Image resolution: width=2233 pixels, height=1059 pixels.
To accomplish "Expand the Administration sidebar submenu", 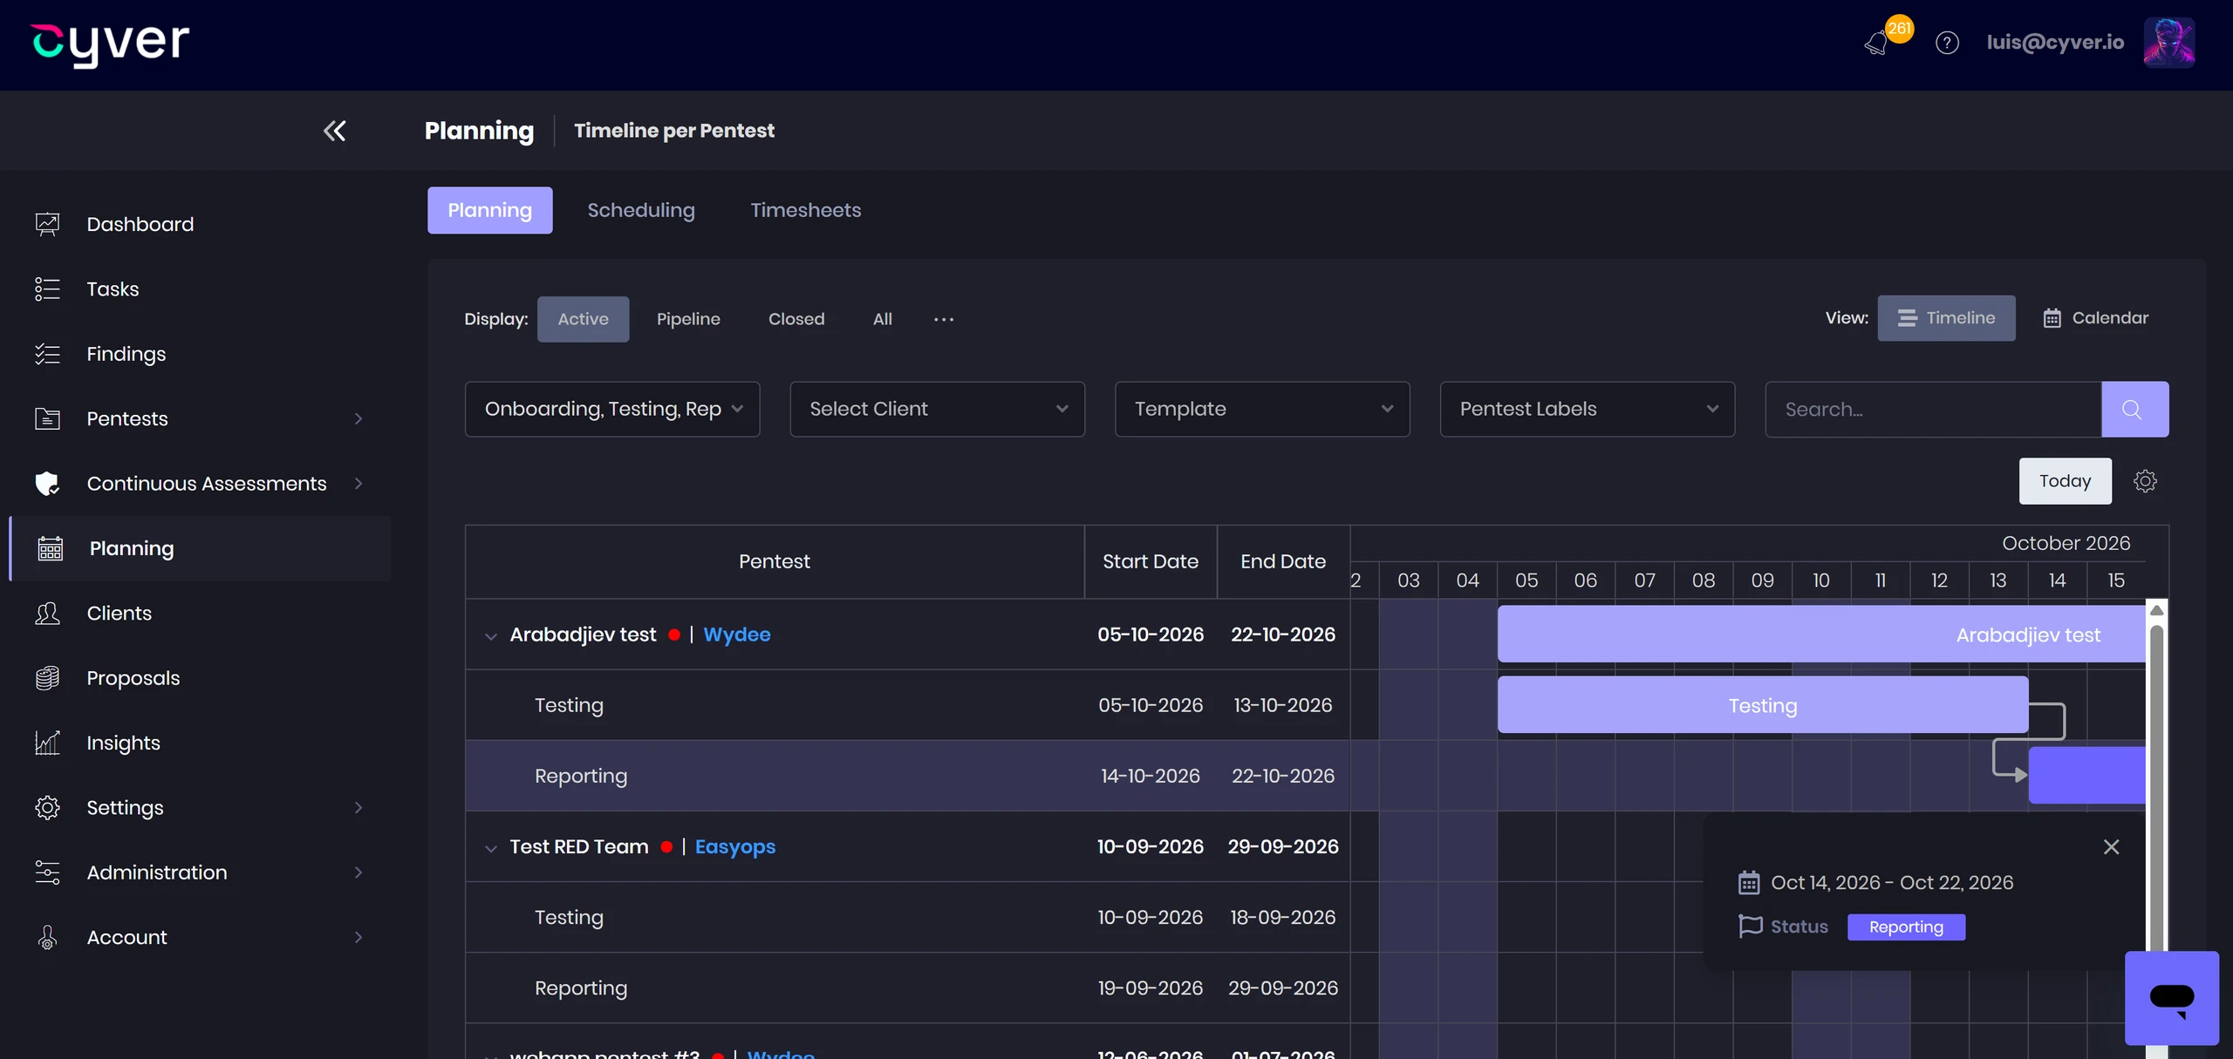I will point(359,872).
